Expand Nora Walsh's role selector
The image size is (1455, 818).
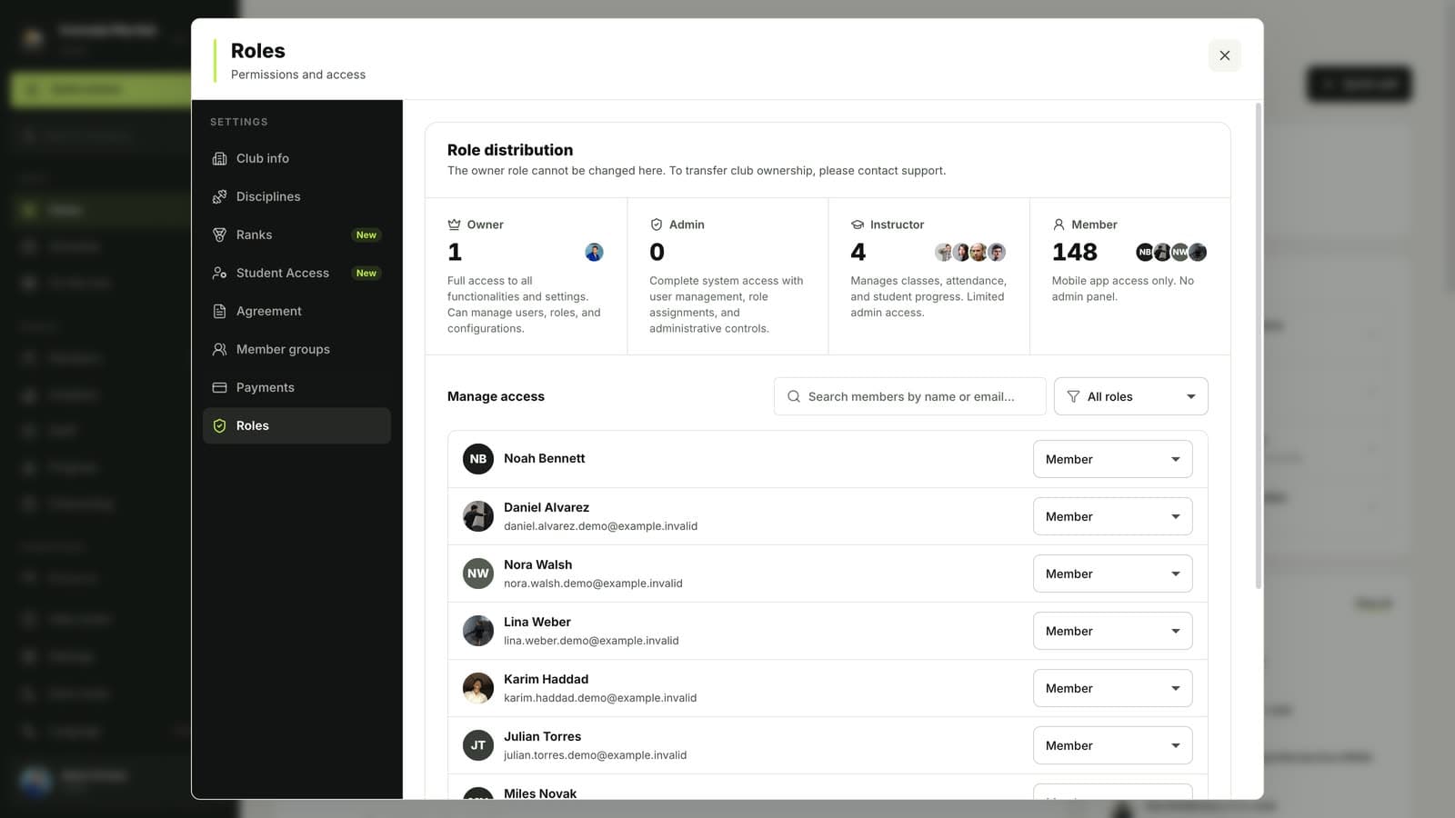(1112, 574)
